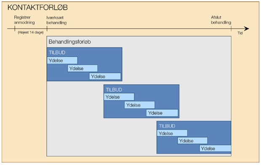Click the Højest 14 dage note
This screenshot has height=165, width=261.
pos(31,32)
